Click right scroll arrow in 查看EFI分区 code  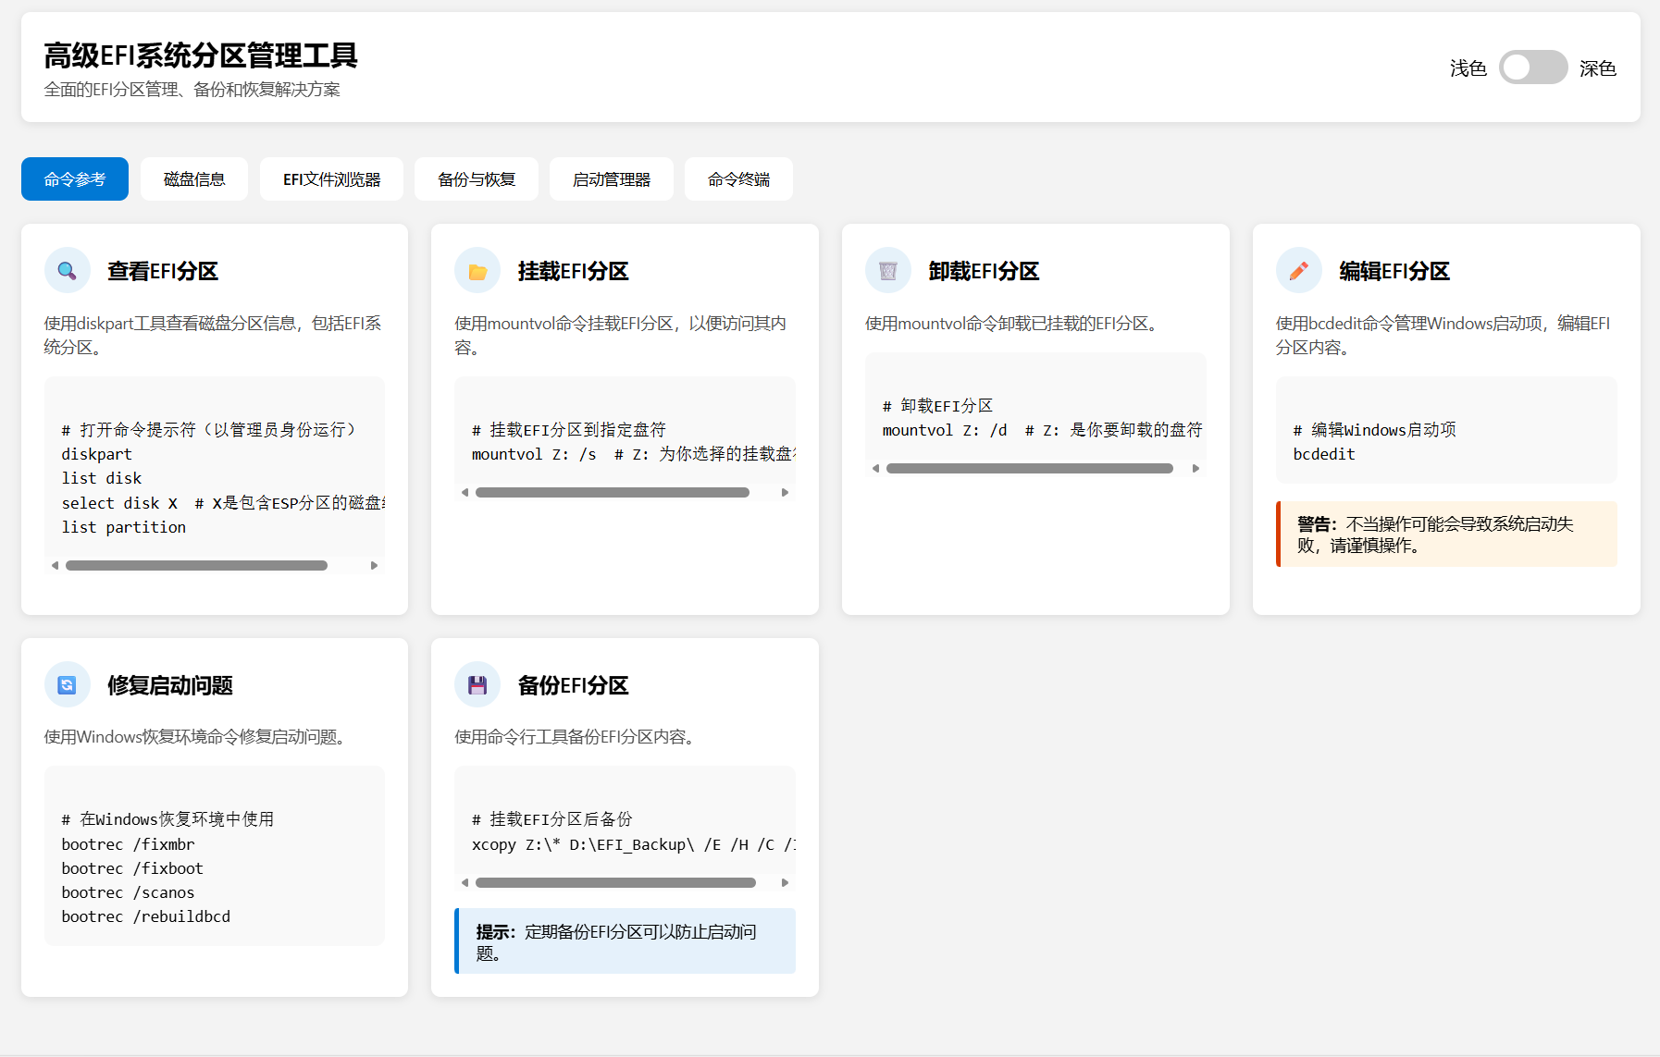(x=374, y=565)
